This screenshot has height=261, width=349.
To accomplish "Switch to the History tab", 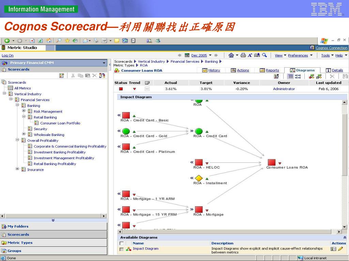I will click(x=214, y=70).
